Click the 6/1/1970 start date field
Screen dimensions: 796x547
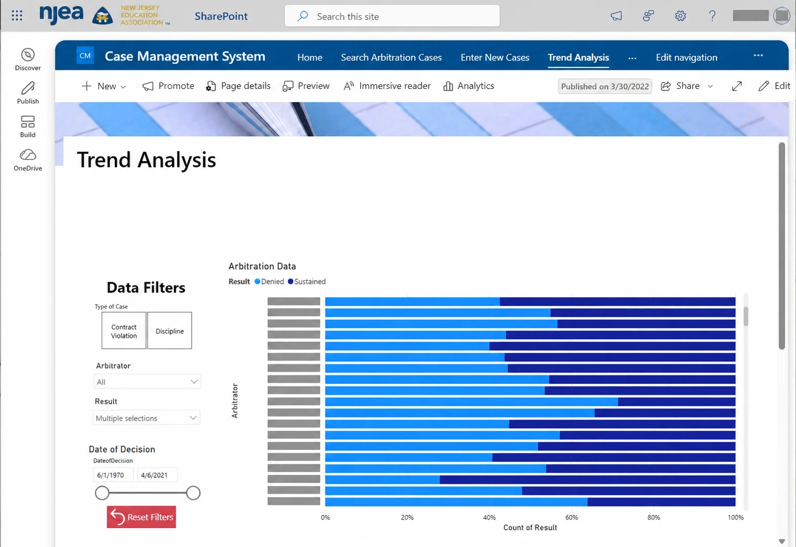[x=114, y=475]
